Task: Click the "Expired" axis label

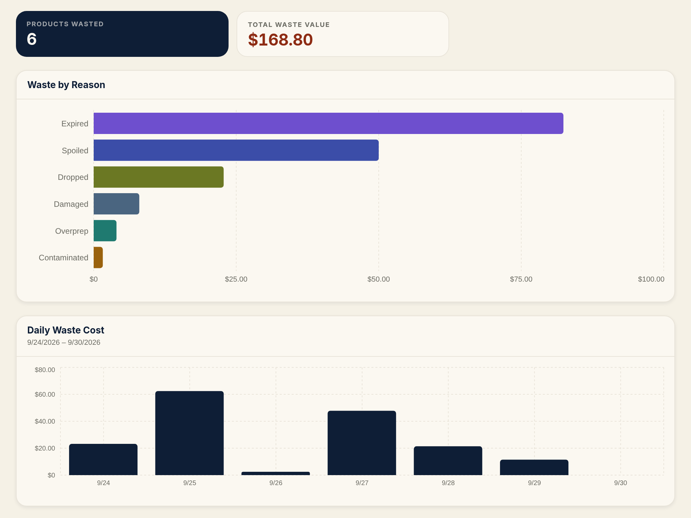Action: (x=75, y=124)
